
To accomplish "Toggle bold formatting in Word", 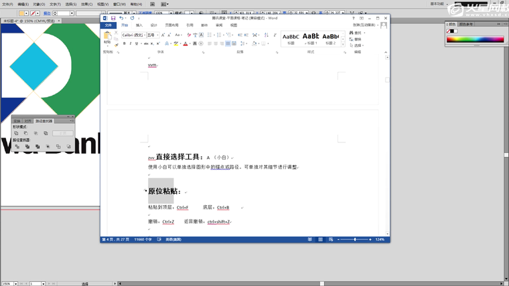I will [x=124, y=43].
